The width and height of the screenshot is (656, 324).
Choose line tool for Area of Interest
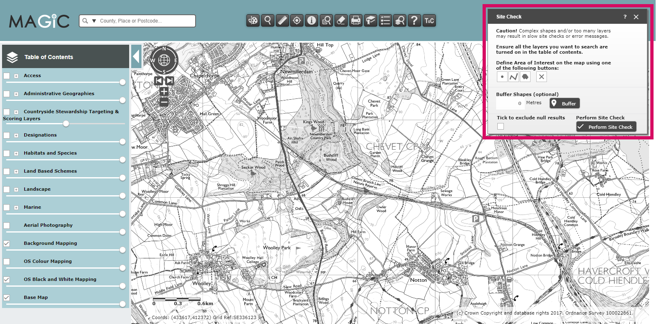point(514,77)
